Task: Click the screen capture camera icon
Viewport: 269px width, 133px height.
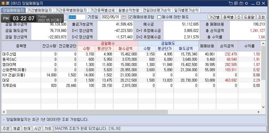Action: pos(241,3)
